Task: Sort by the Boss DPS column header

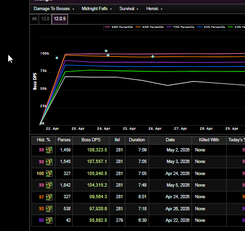Action: [x=91, y=140]
